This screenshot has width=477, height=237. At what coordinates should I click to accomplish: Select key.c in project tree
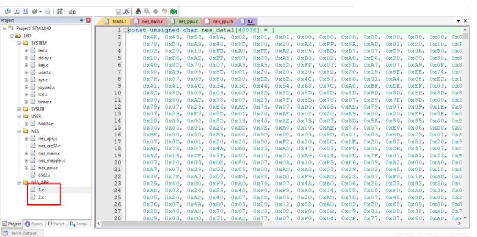[43, 65]
